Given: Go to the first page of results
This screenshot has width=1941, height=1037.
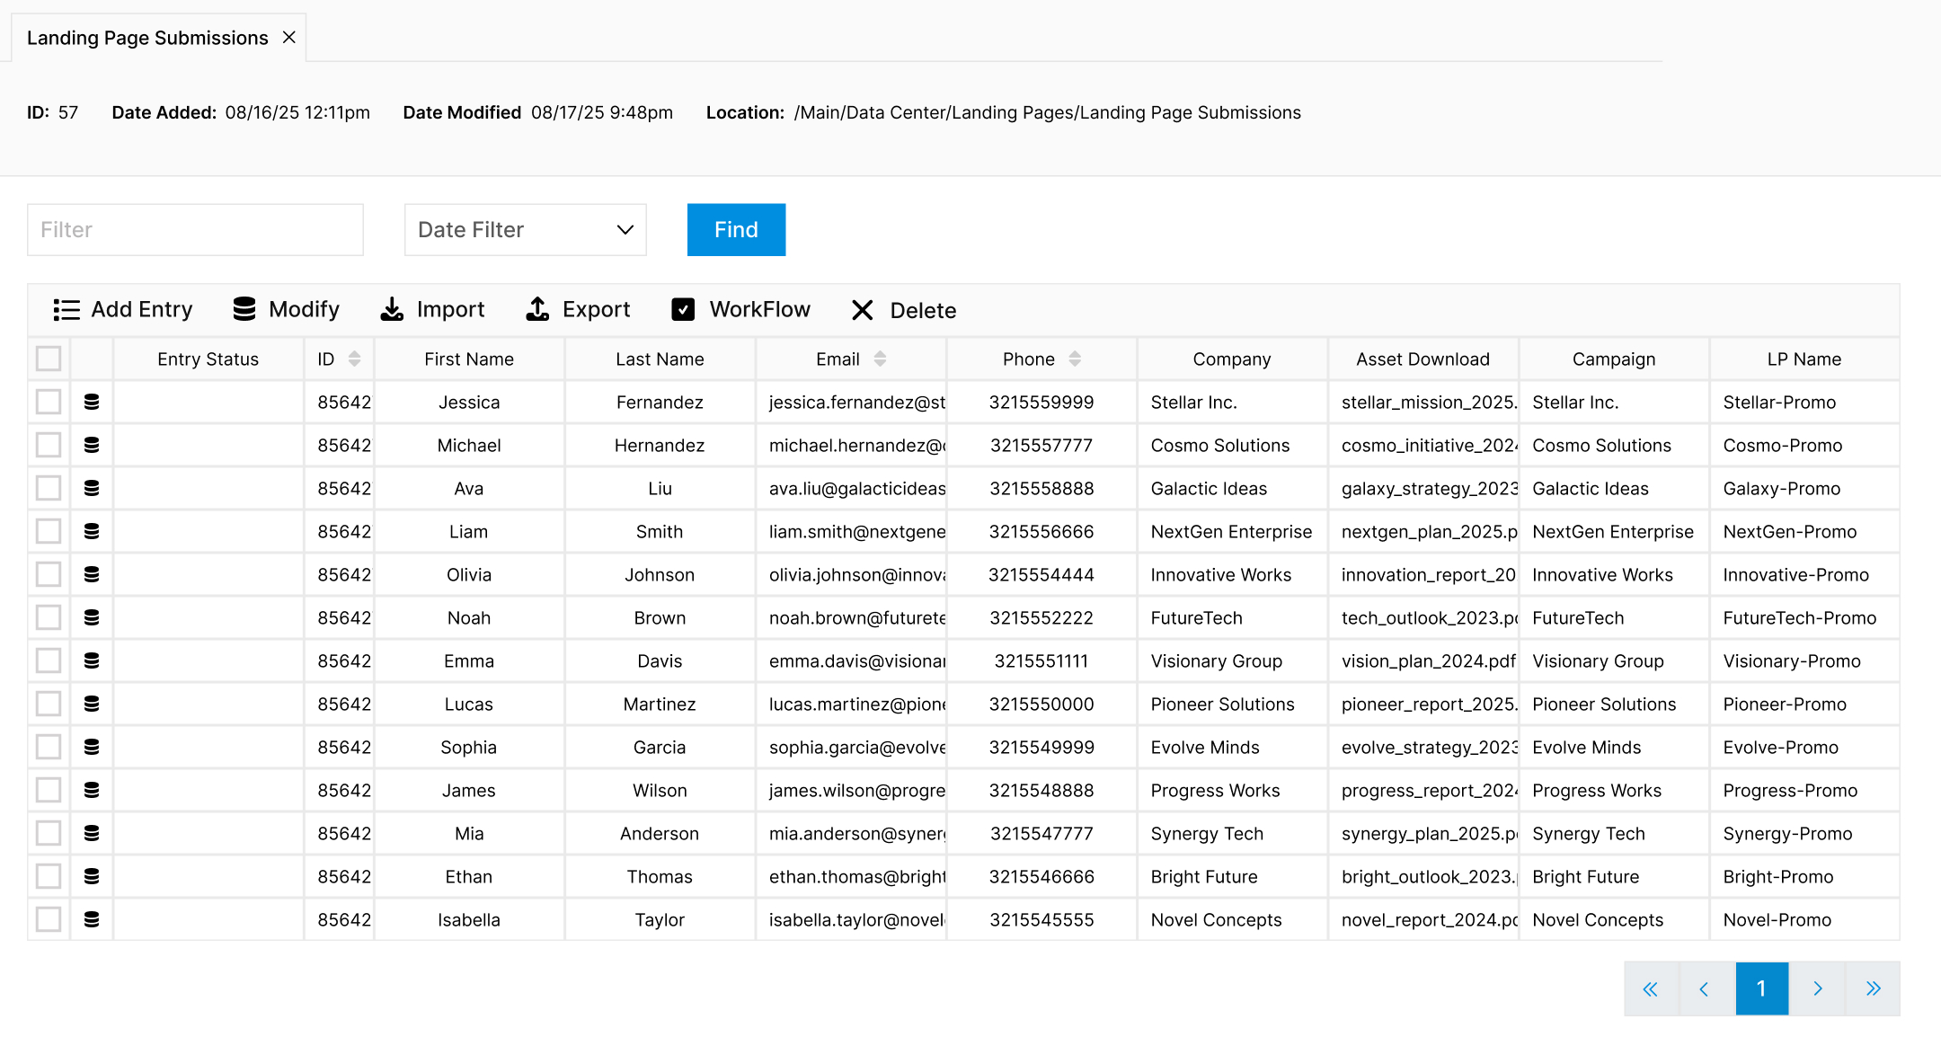Looking at the screenshot, I should point(1651,988).
